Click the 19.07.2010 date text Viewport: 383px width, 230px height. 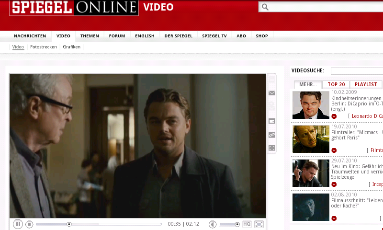point(344,126)
